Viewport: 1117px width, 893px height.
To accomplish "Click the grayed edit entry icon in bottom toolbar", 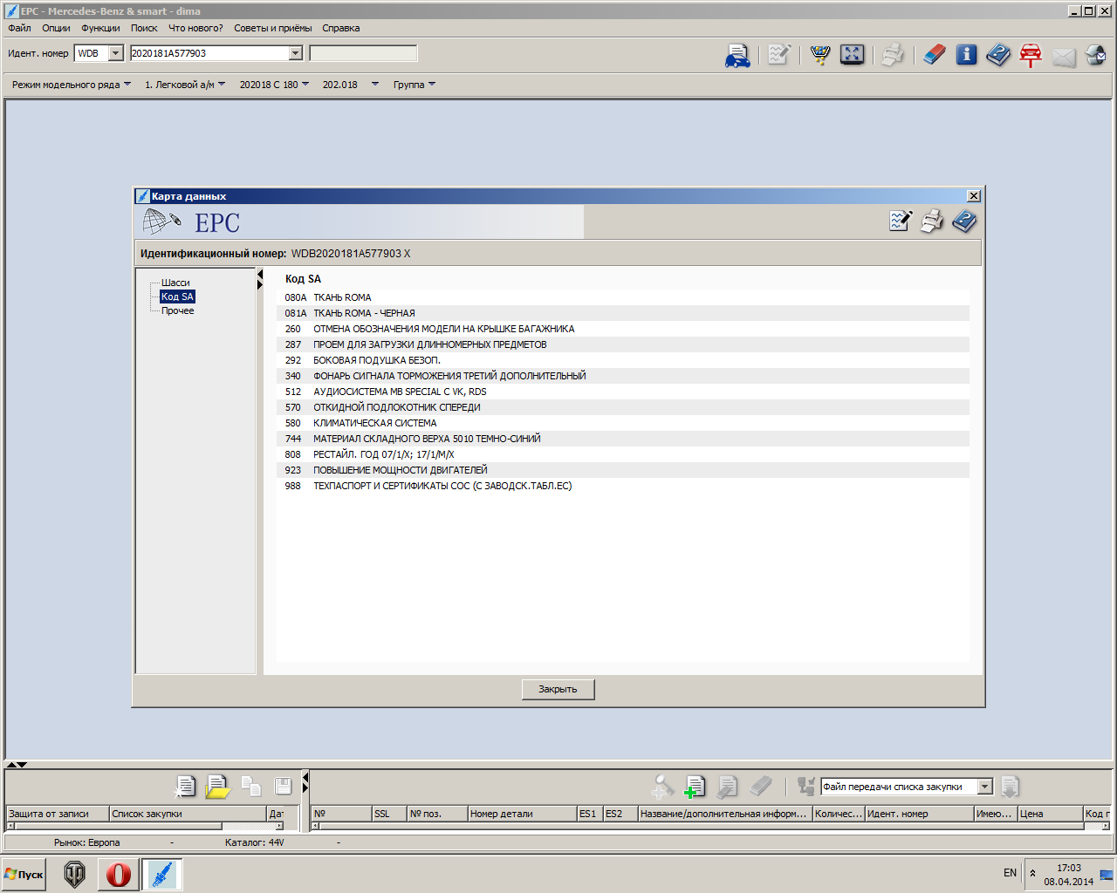I will tap(727, 787).
